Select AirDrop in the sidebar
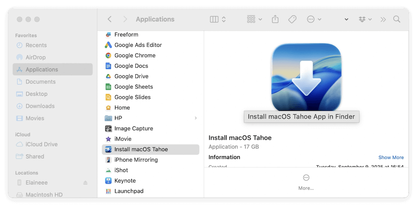The width and height of the screenshot is (417, 206). [53, 58]
